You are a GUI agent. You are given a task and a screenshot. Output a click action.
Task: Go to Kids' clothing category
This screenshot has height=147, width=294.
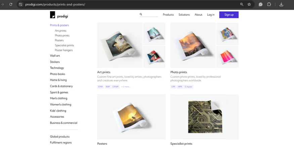point(58,111)
